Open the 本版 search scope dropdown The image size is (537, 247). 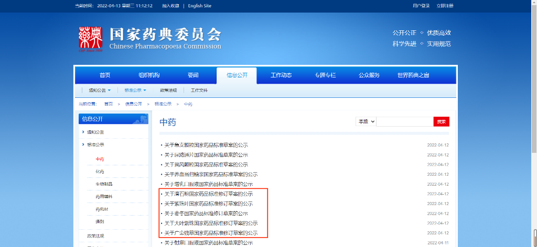click(x=366, y=121)
